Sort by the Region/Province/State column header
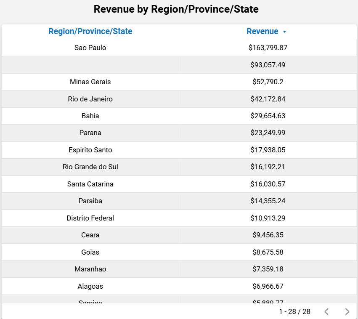Screen dimensions: 358x319 pyautogui.click(x=90, y=32)
